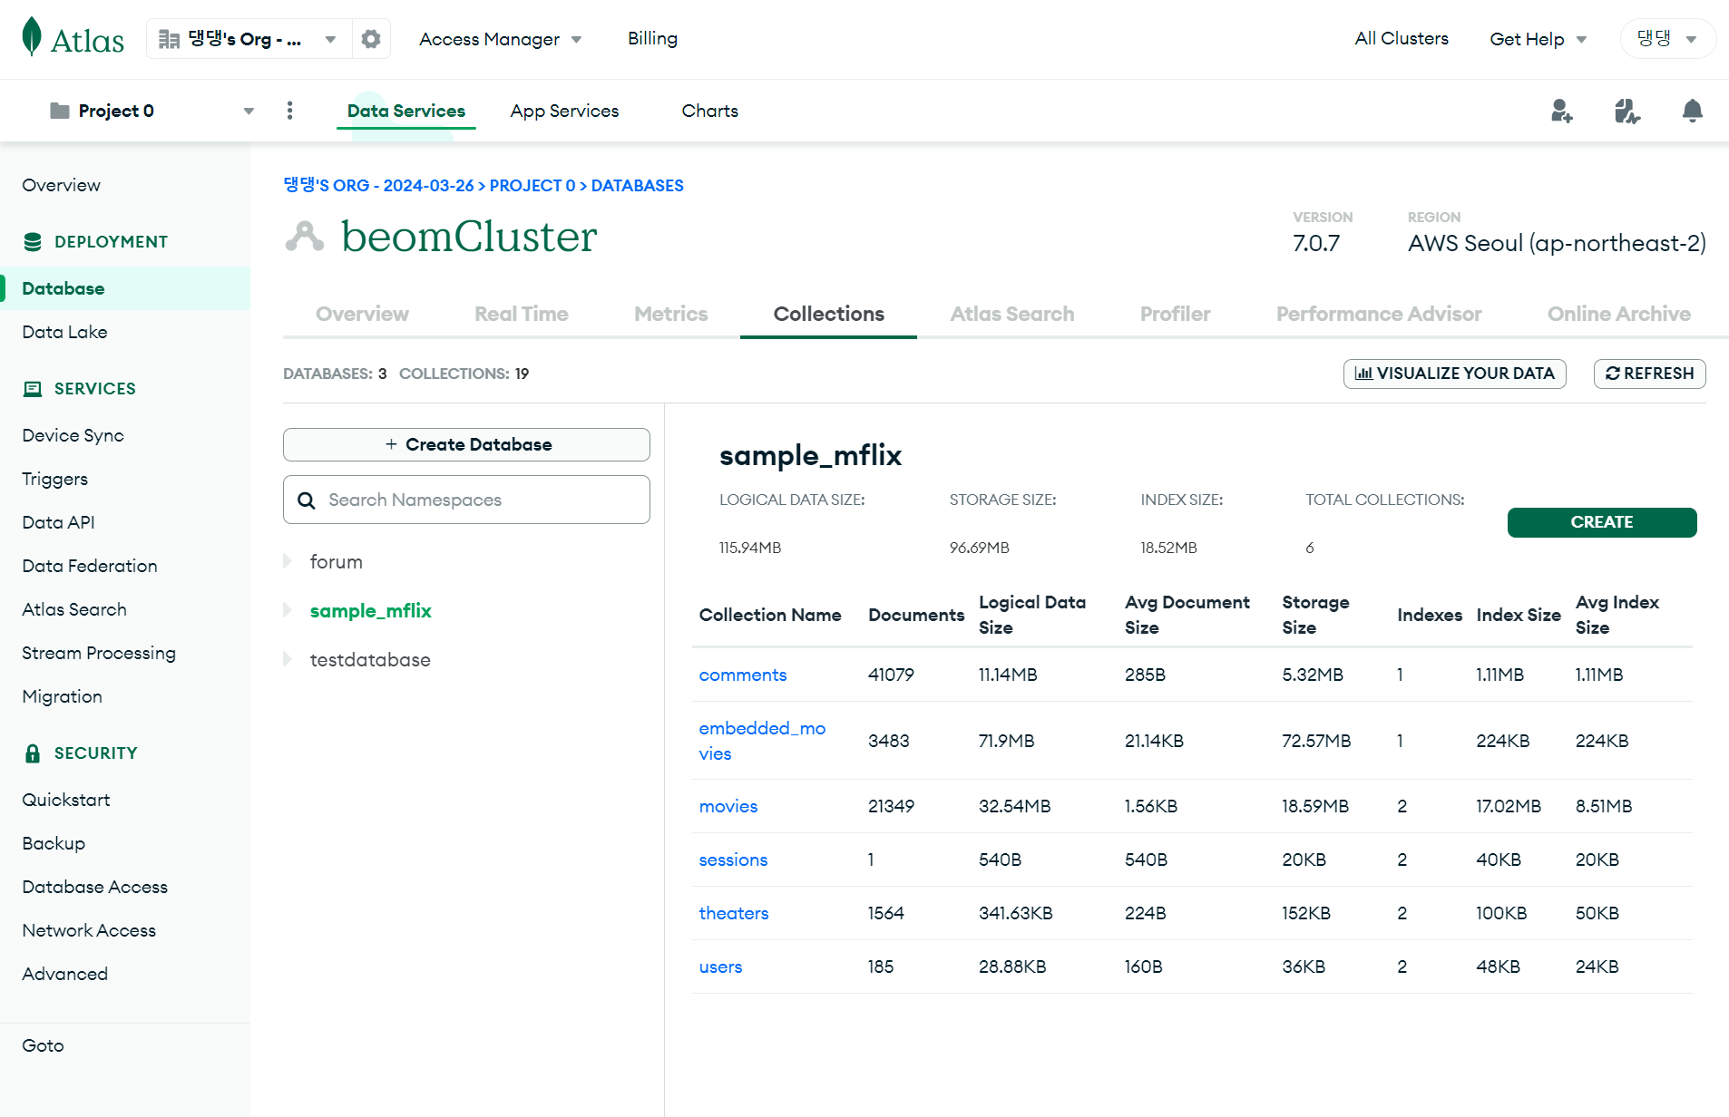Viewport: 1729px width, 1117px height.
Task: Open the Project 0 selector dropdown
Action: click(x=152, y=111)
